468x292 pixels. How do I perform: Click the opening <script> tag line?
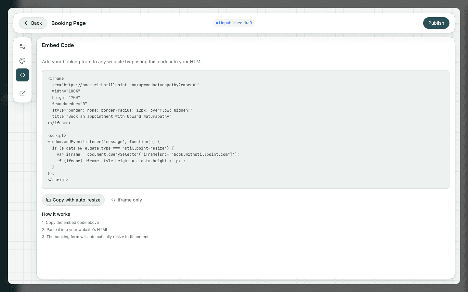(57, 136)
